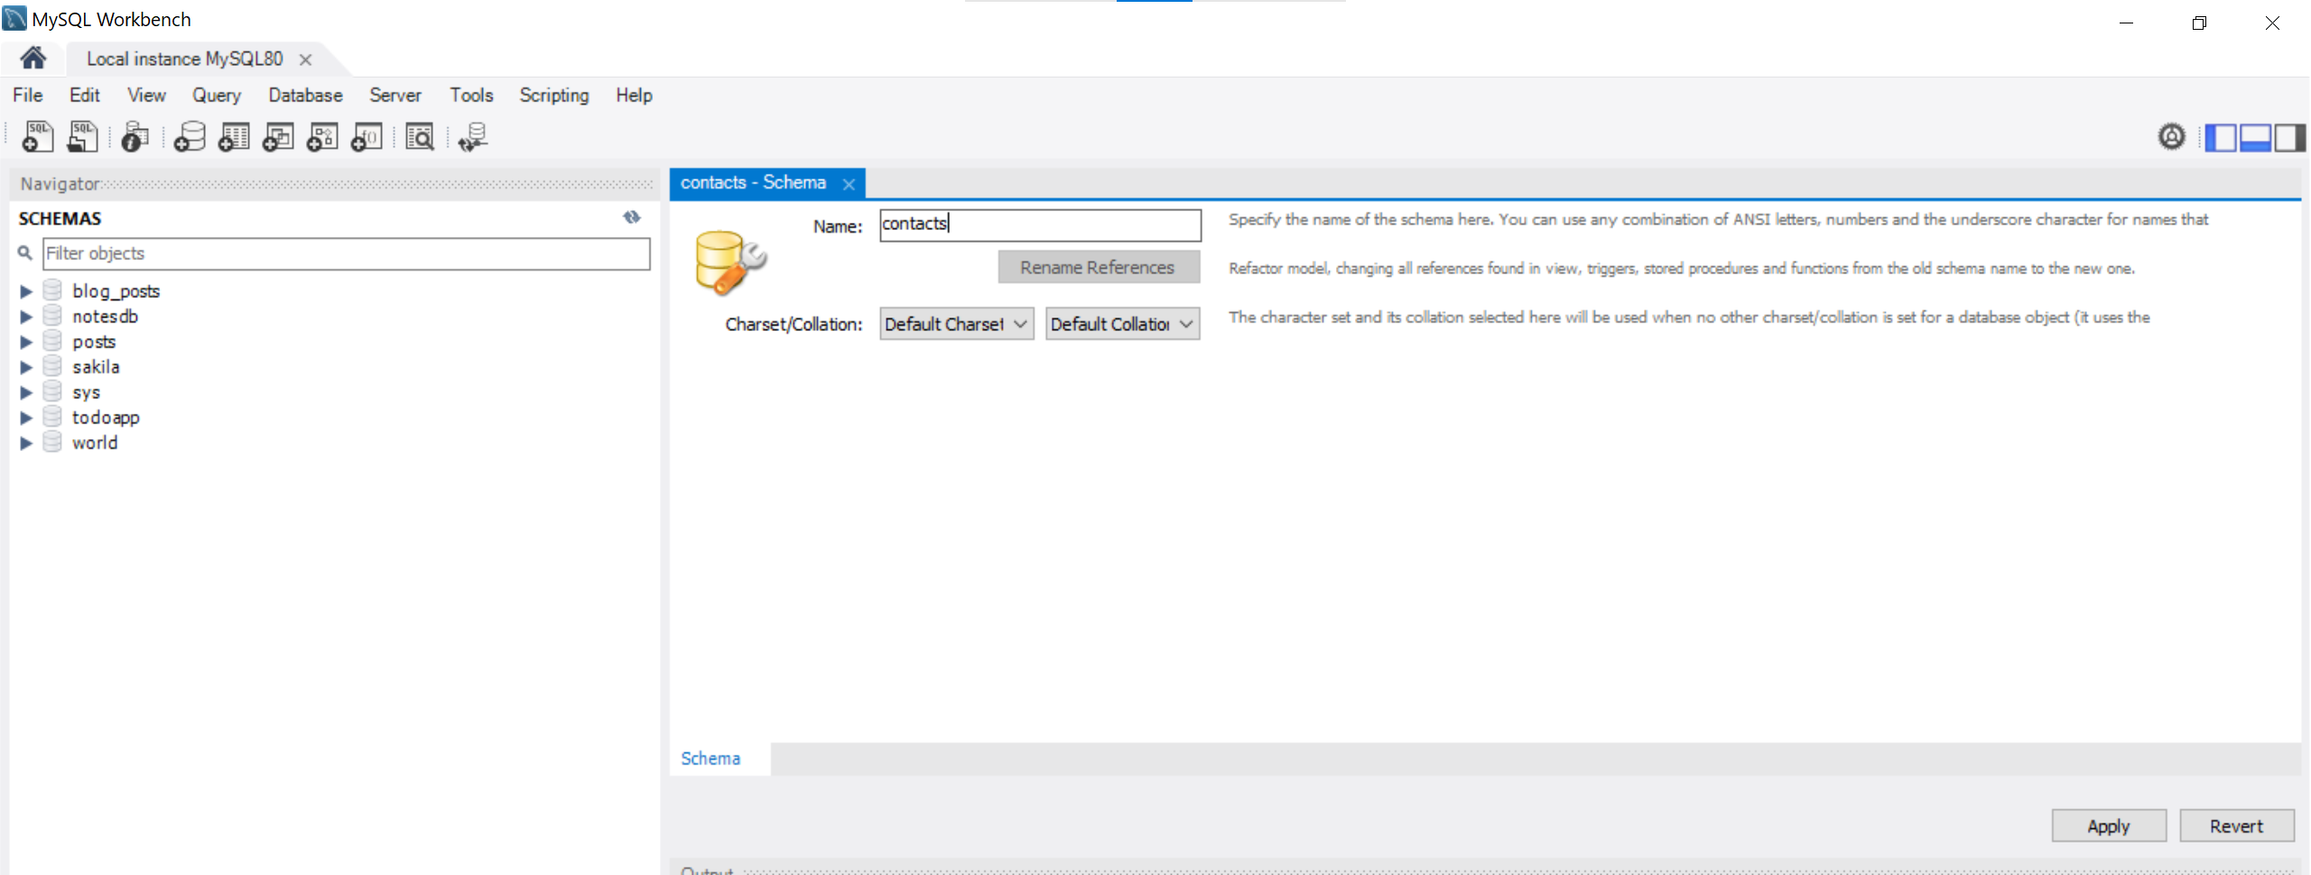2311x875 pixels.
Task: Open the Help menu
Action: click(634, 95)
